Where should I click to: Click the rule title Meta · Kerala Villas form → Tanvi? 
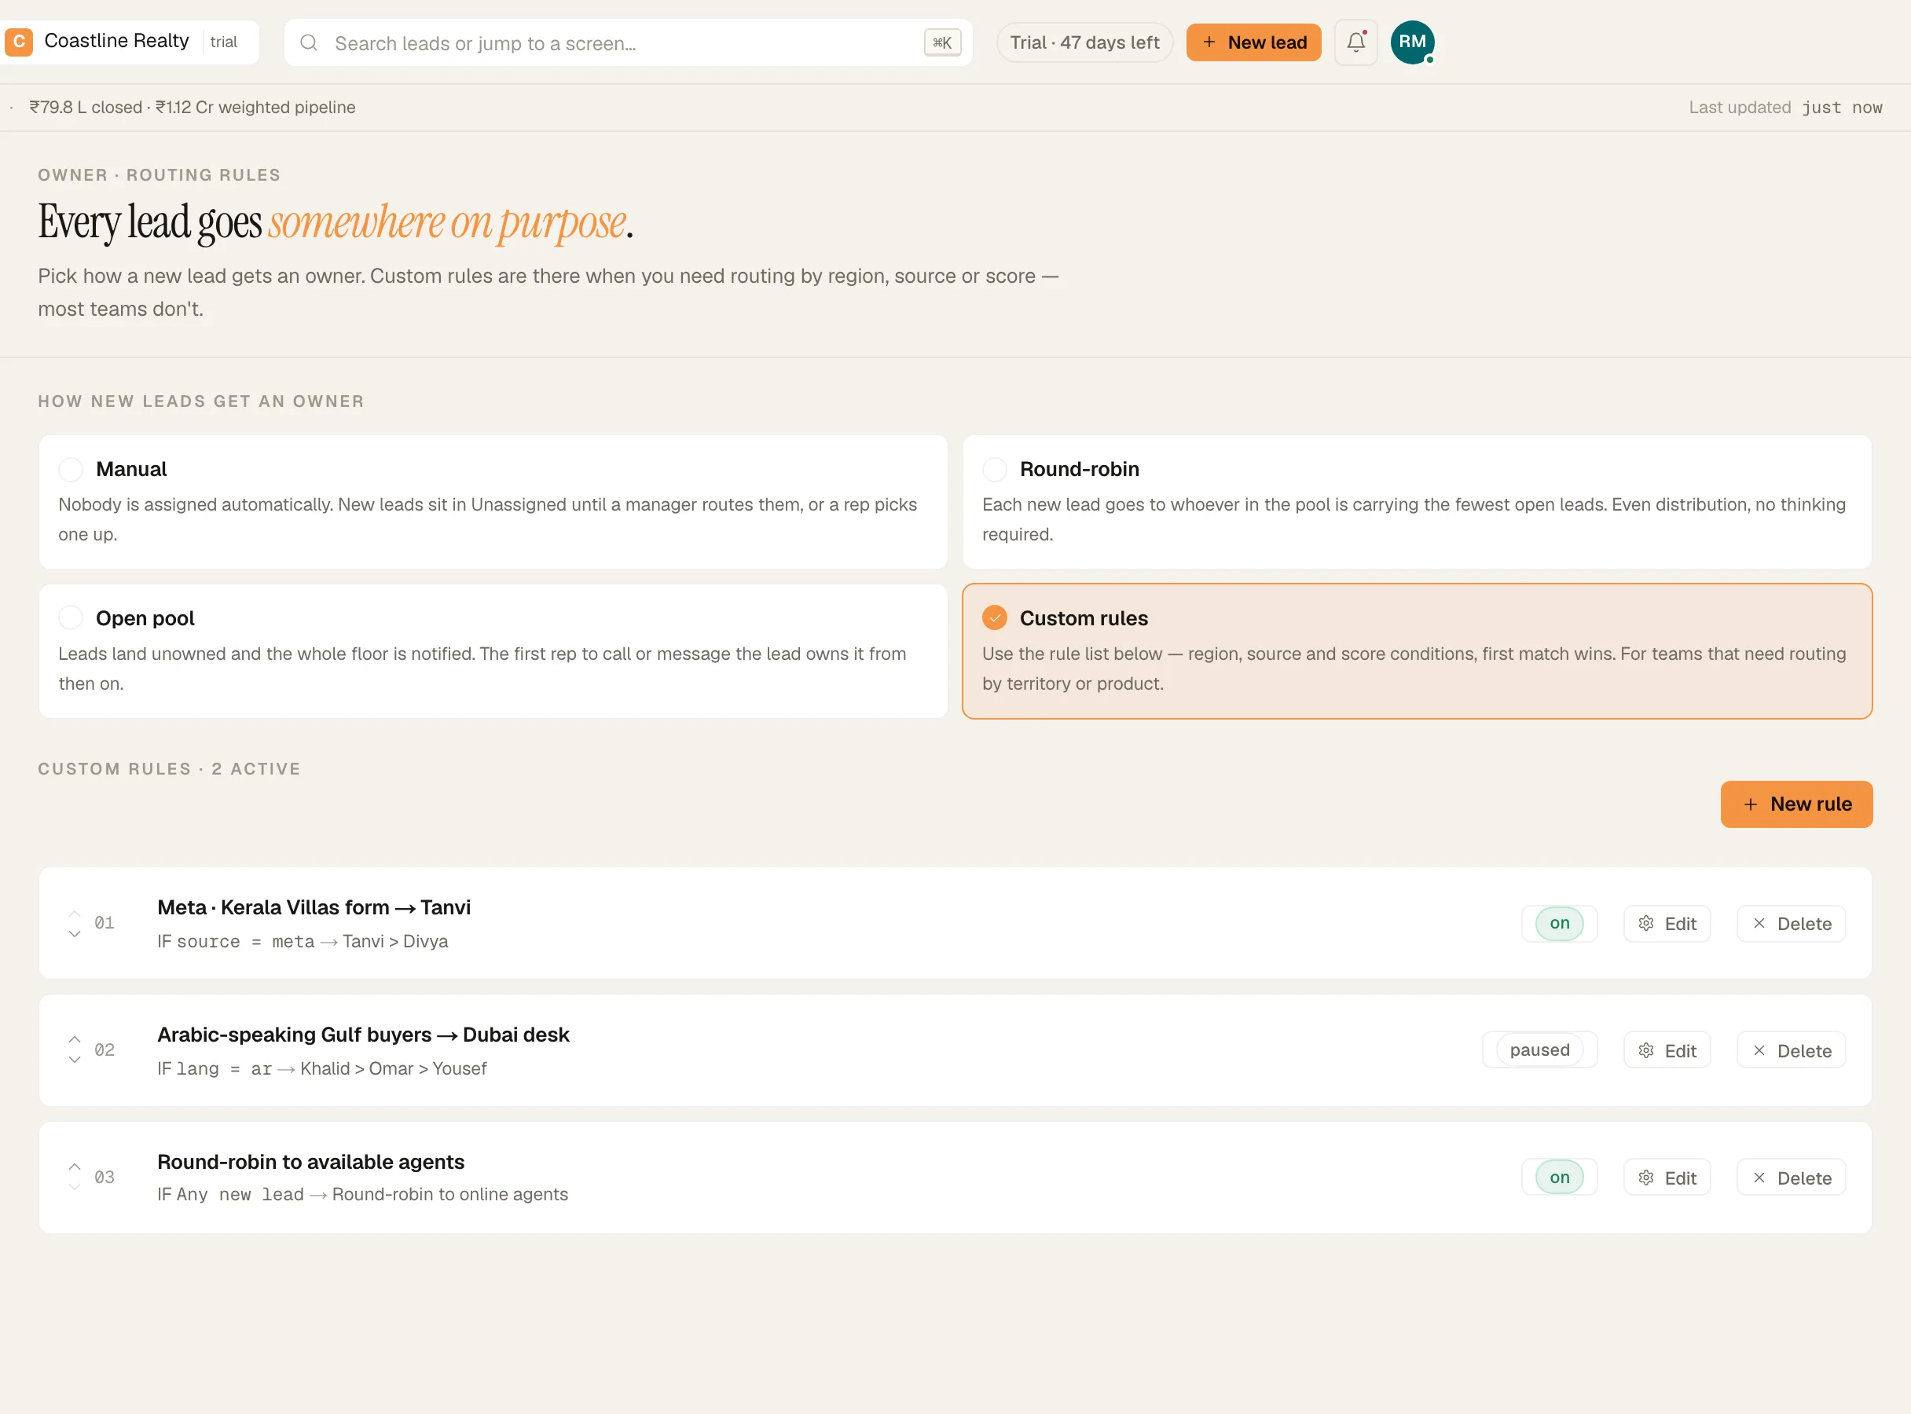click(314, 907)
